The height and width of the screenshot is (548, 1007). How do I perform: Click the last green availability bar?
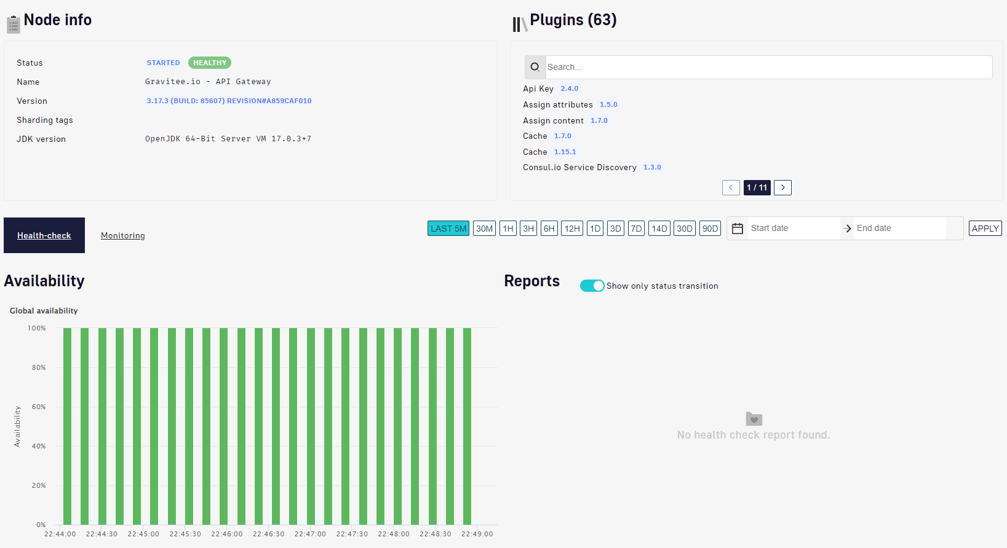(x=468, y=426)
